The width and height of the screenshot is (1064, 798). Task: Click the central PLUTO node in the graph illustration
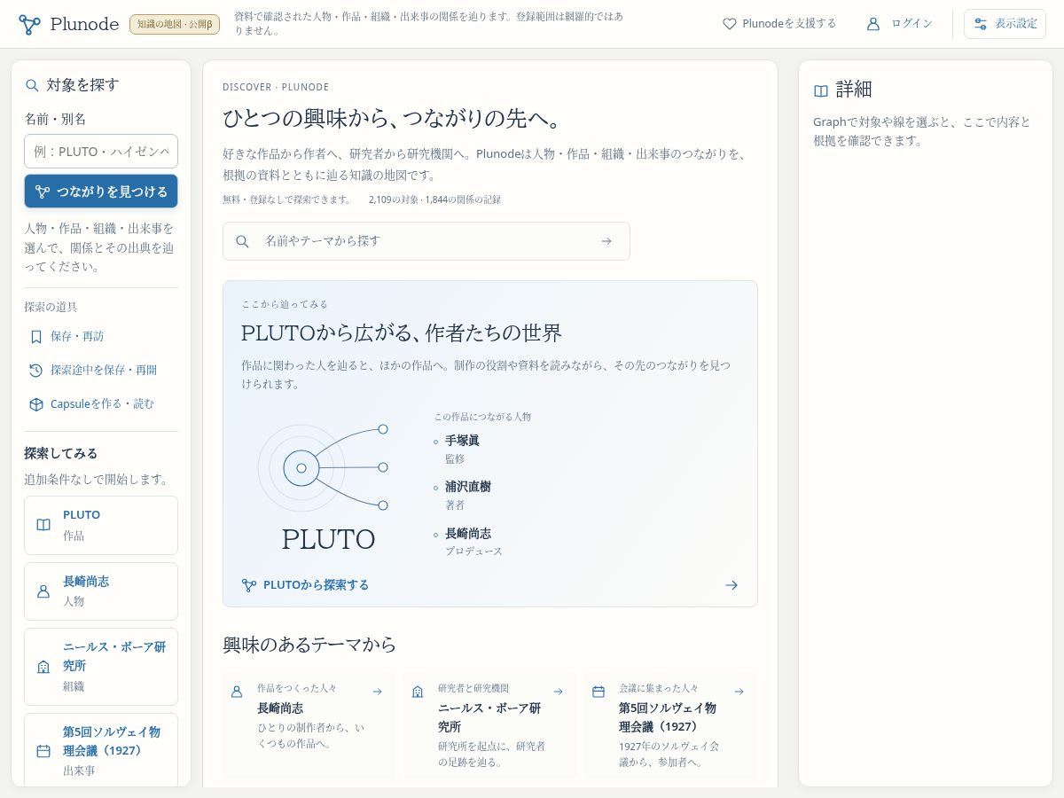point(301,468)
